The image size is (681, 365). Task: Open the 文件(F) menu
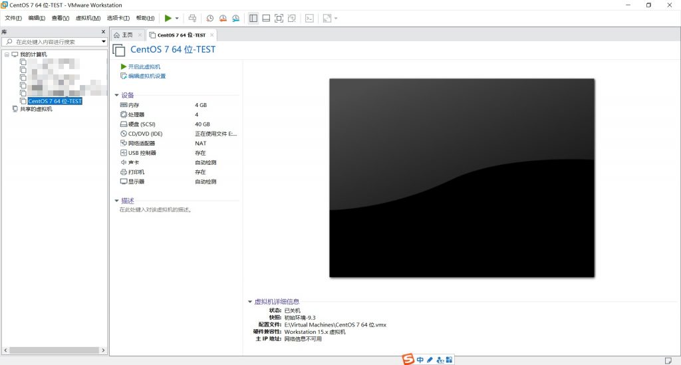click(x=13, y=18)
